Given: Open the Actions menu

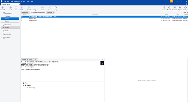Looking at the screenshot, I should point(23,1).
